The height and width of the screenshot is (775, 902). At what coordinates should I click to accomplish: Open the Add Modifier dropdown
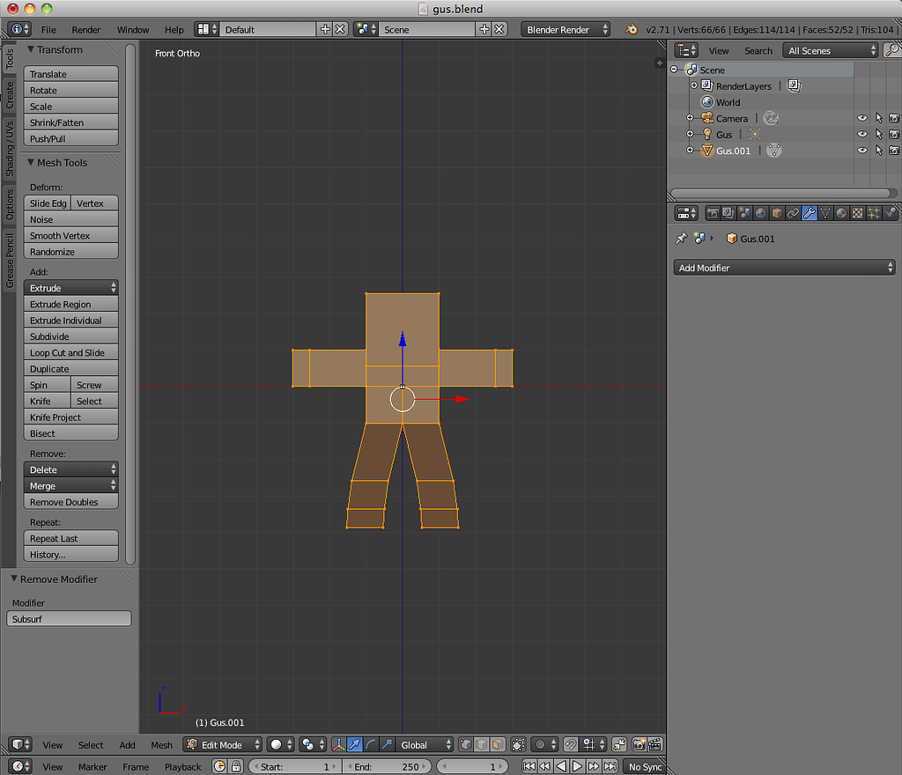click(x=784, y=268)
